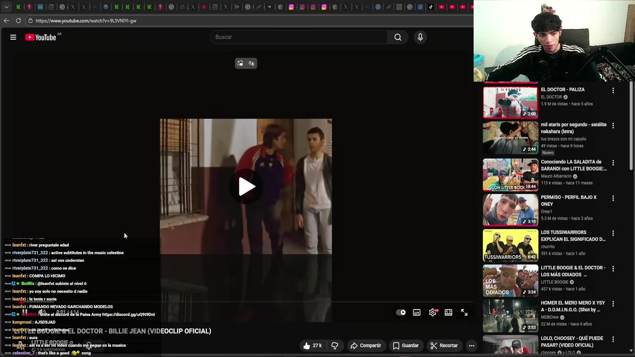The height and width of the screenshot is (357, 635).
Task: Open TUSSIWARRIORS video thumbnail
Action: [510, 245]
